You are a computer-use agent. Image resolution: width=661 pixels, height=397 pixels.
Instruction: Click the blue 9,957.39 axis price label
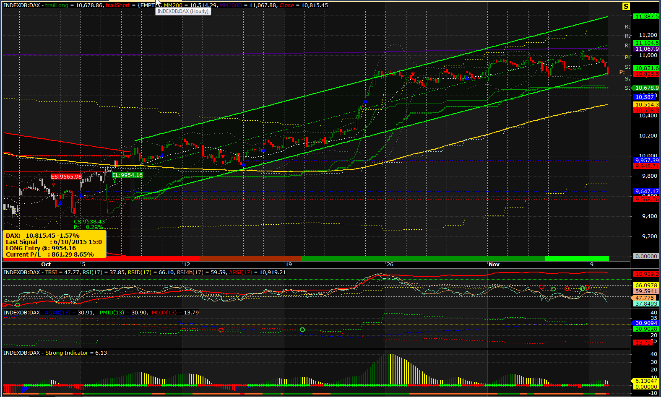tap(646, 160)
